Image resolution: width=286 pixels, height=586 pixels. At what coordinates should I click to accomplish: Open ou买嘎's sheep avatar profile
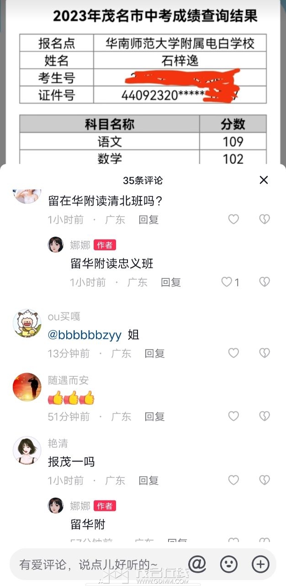pos(27,324)
